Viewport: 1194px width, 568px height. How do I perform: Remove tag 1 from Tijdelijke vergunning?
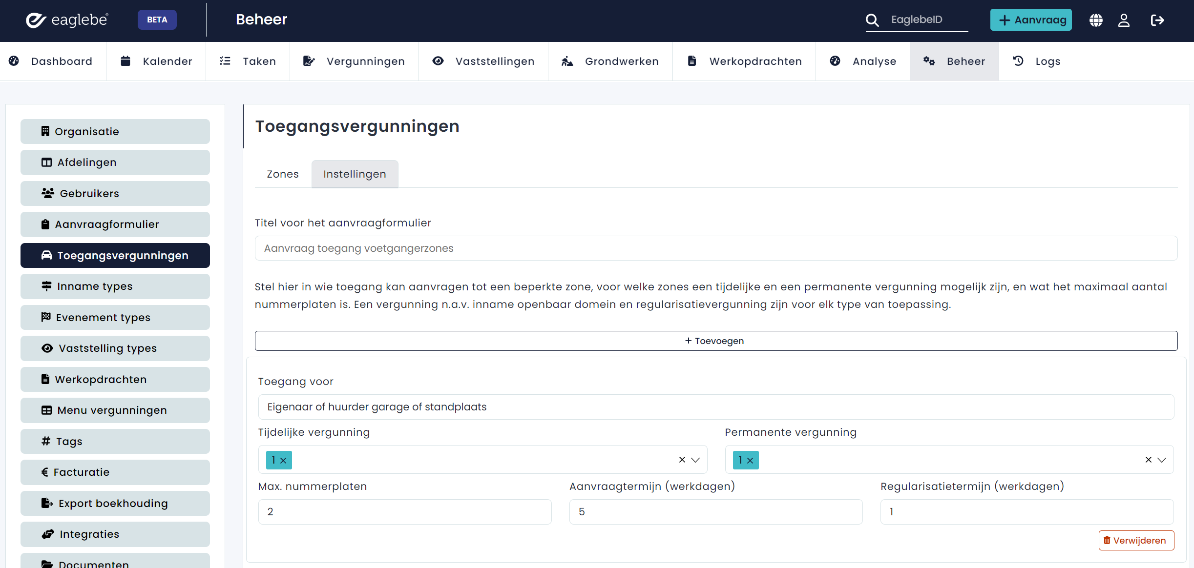pyautogui.click(x=283, y=460)
